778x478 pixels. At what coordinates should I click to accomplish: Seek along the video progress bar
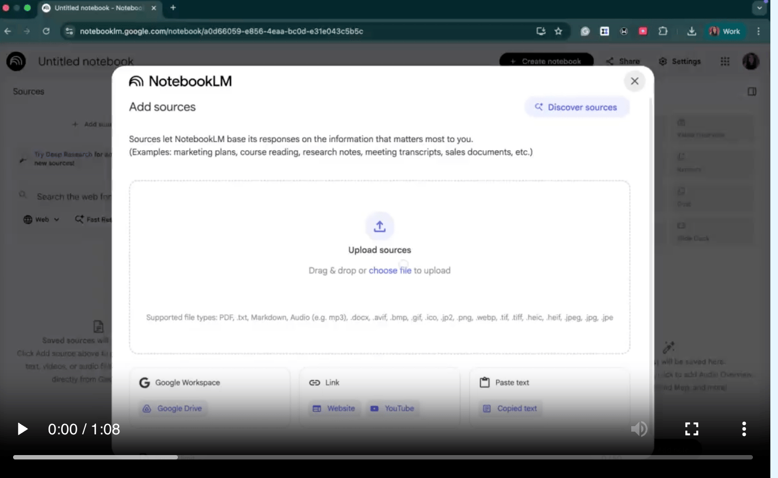(x=383, y=457)
